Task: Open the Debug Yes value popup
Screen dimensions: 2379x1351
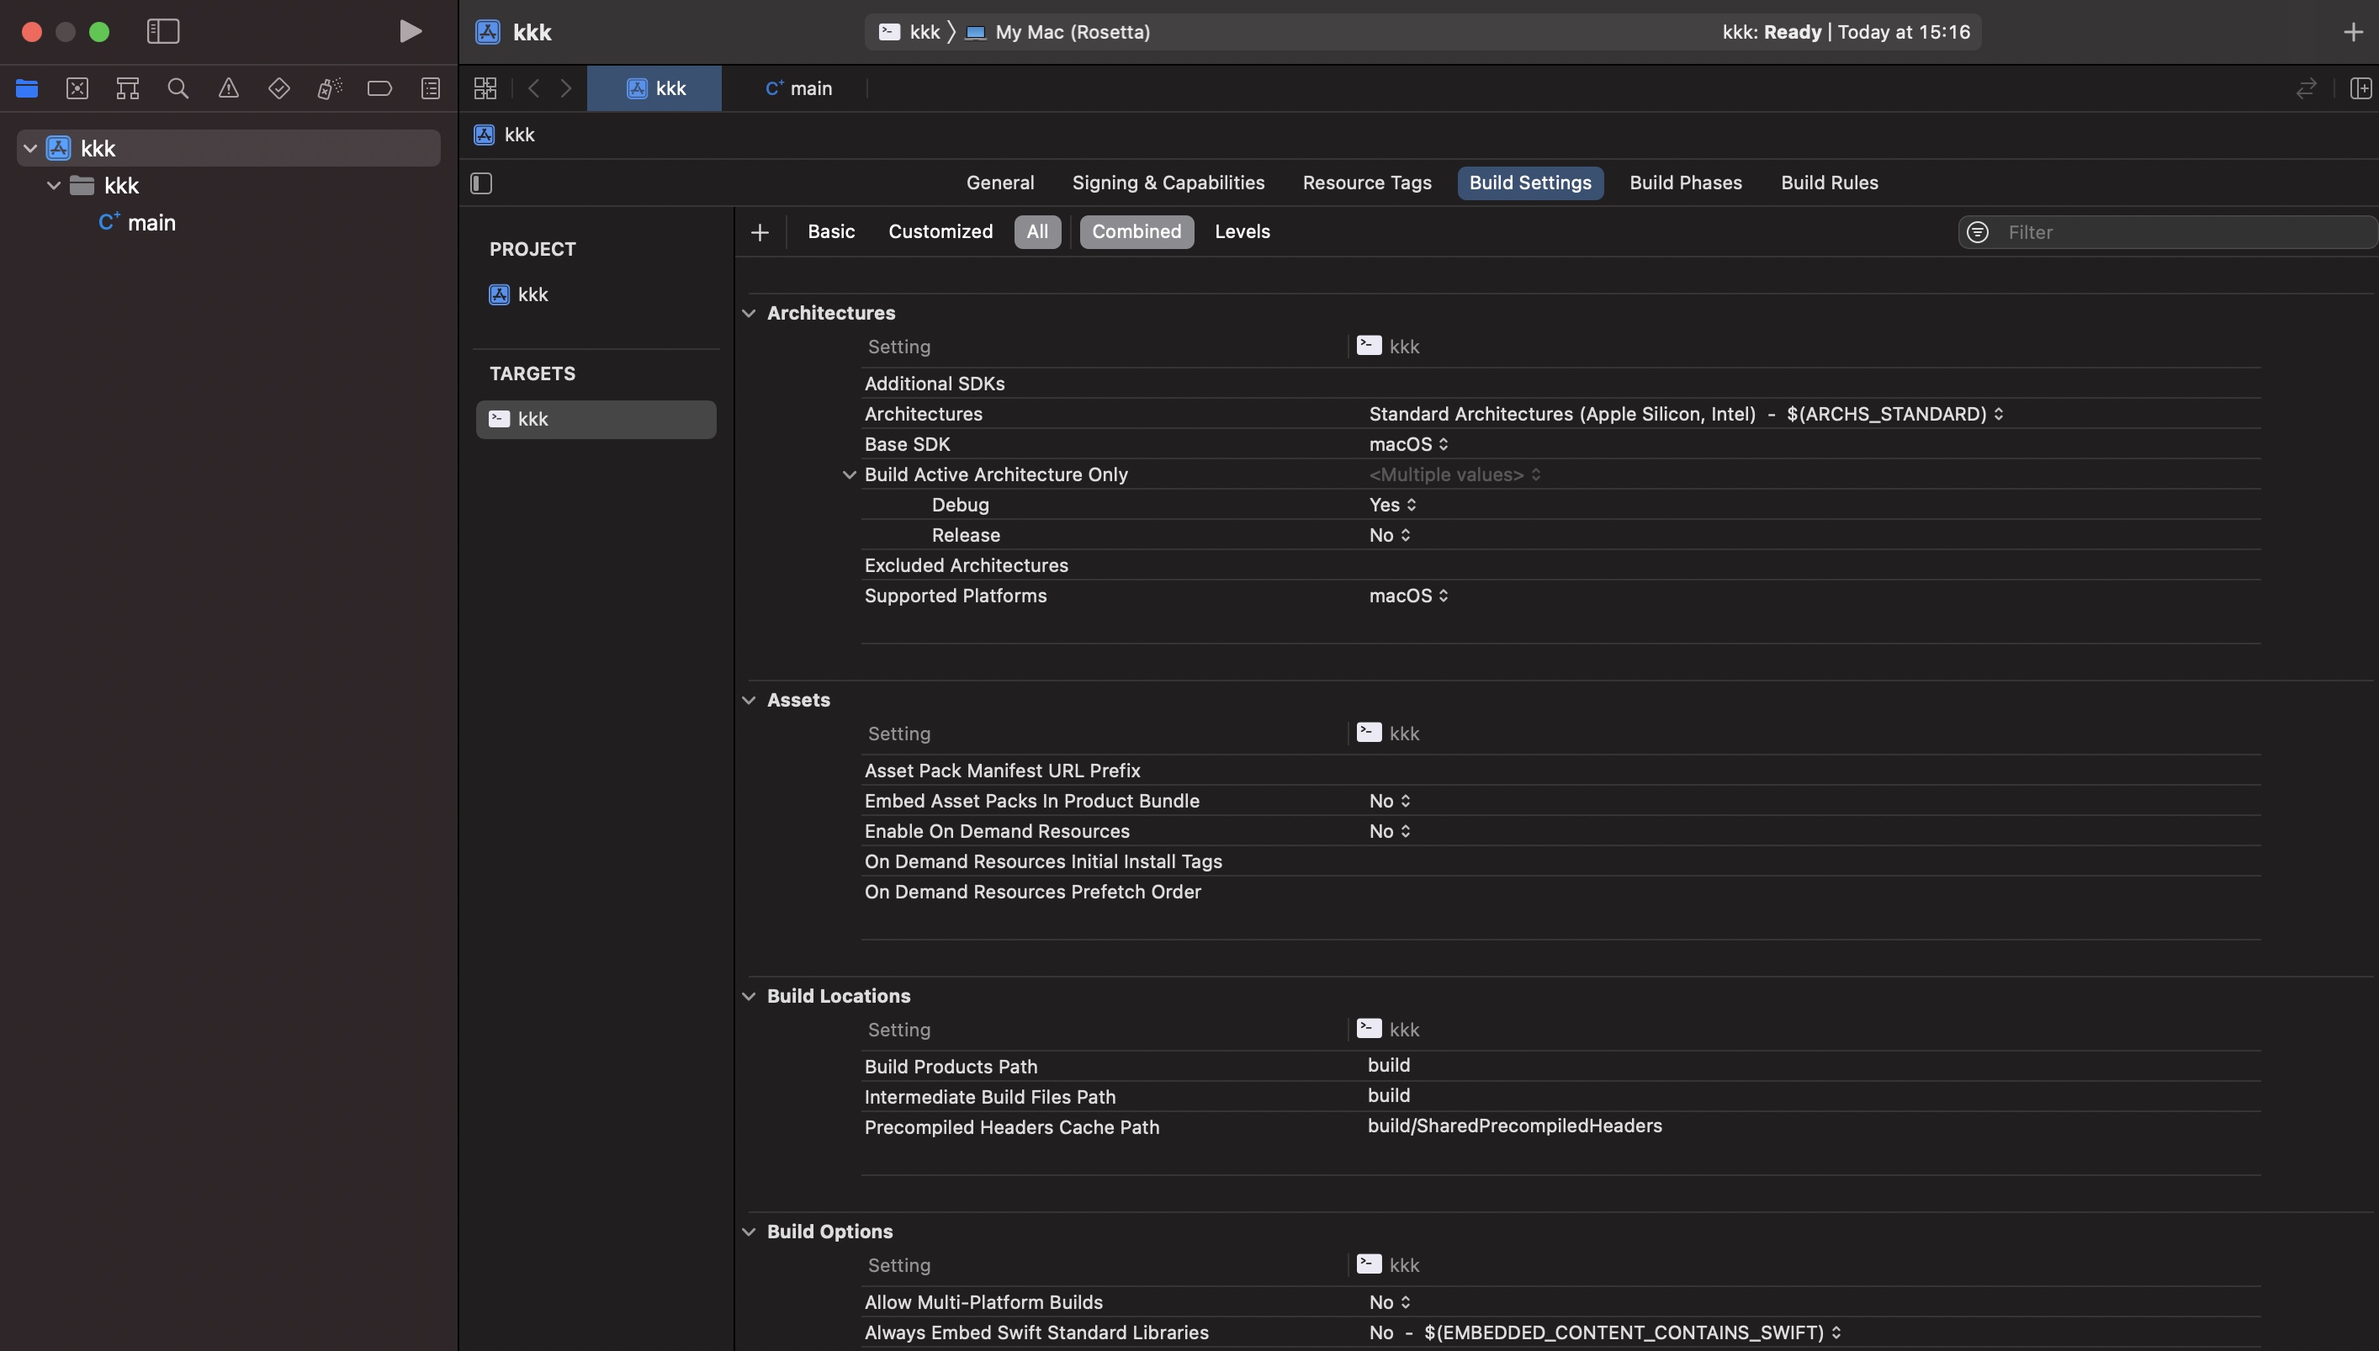Action: 1391,505
